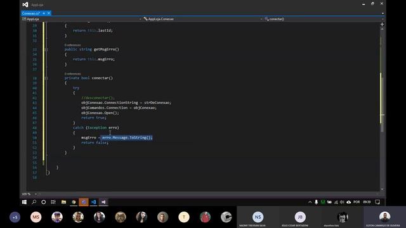Click the microphone tray icon
Image resolution: width=406 pixels, height=228 pixels.
coord(316,202)
